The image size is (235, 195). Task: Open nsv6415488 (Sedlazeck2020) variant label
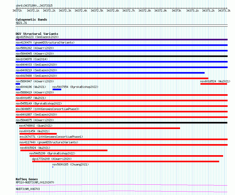36,76
